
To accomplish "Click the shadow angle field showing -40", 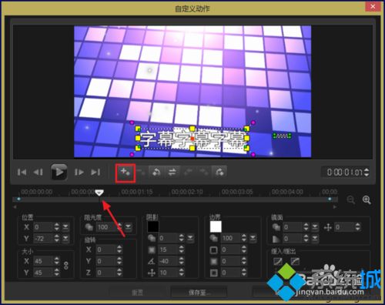I will (168, 261).
